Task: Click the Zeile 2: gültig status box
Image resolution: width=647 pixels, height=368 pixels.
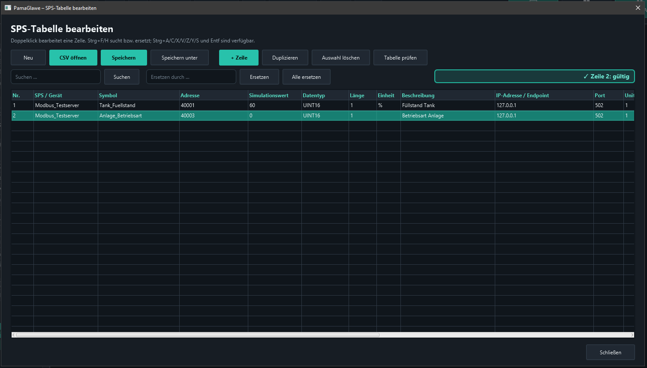Action: (x=535, y=76)
